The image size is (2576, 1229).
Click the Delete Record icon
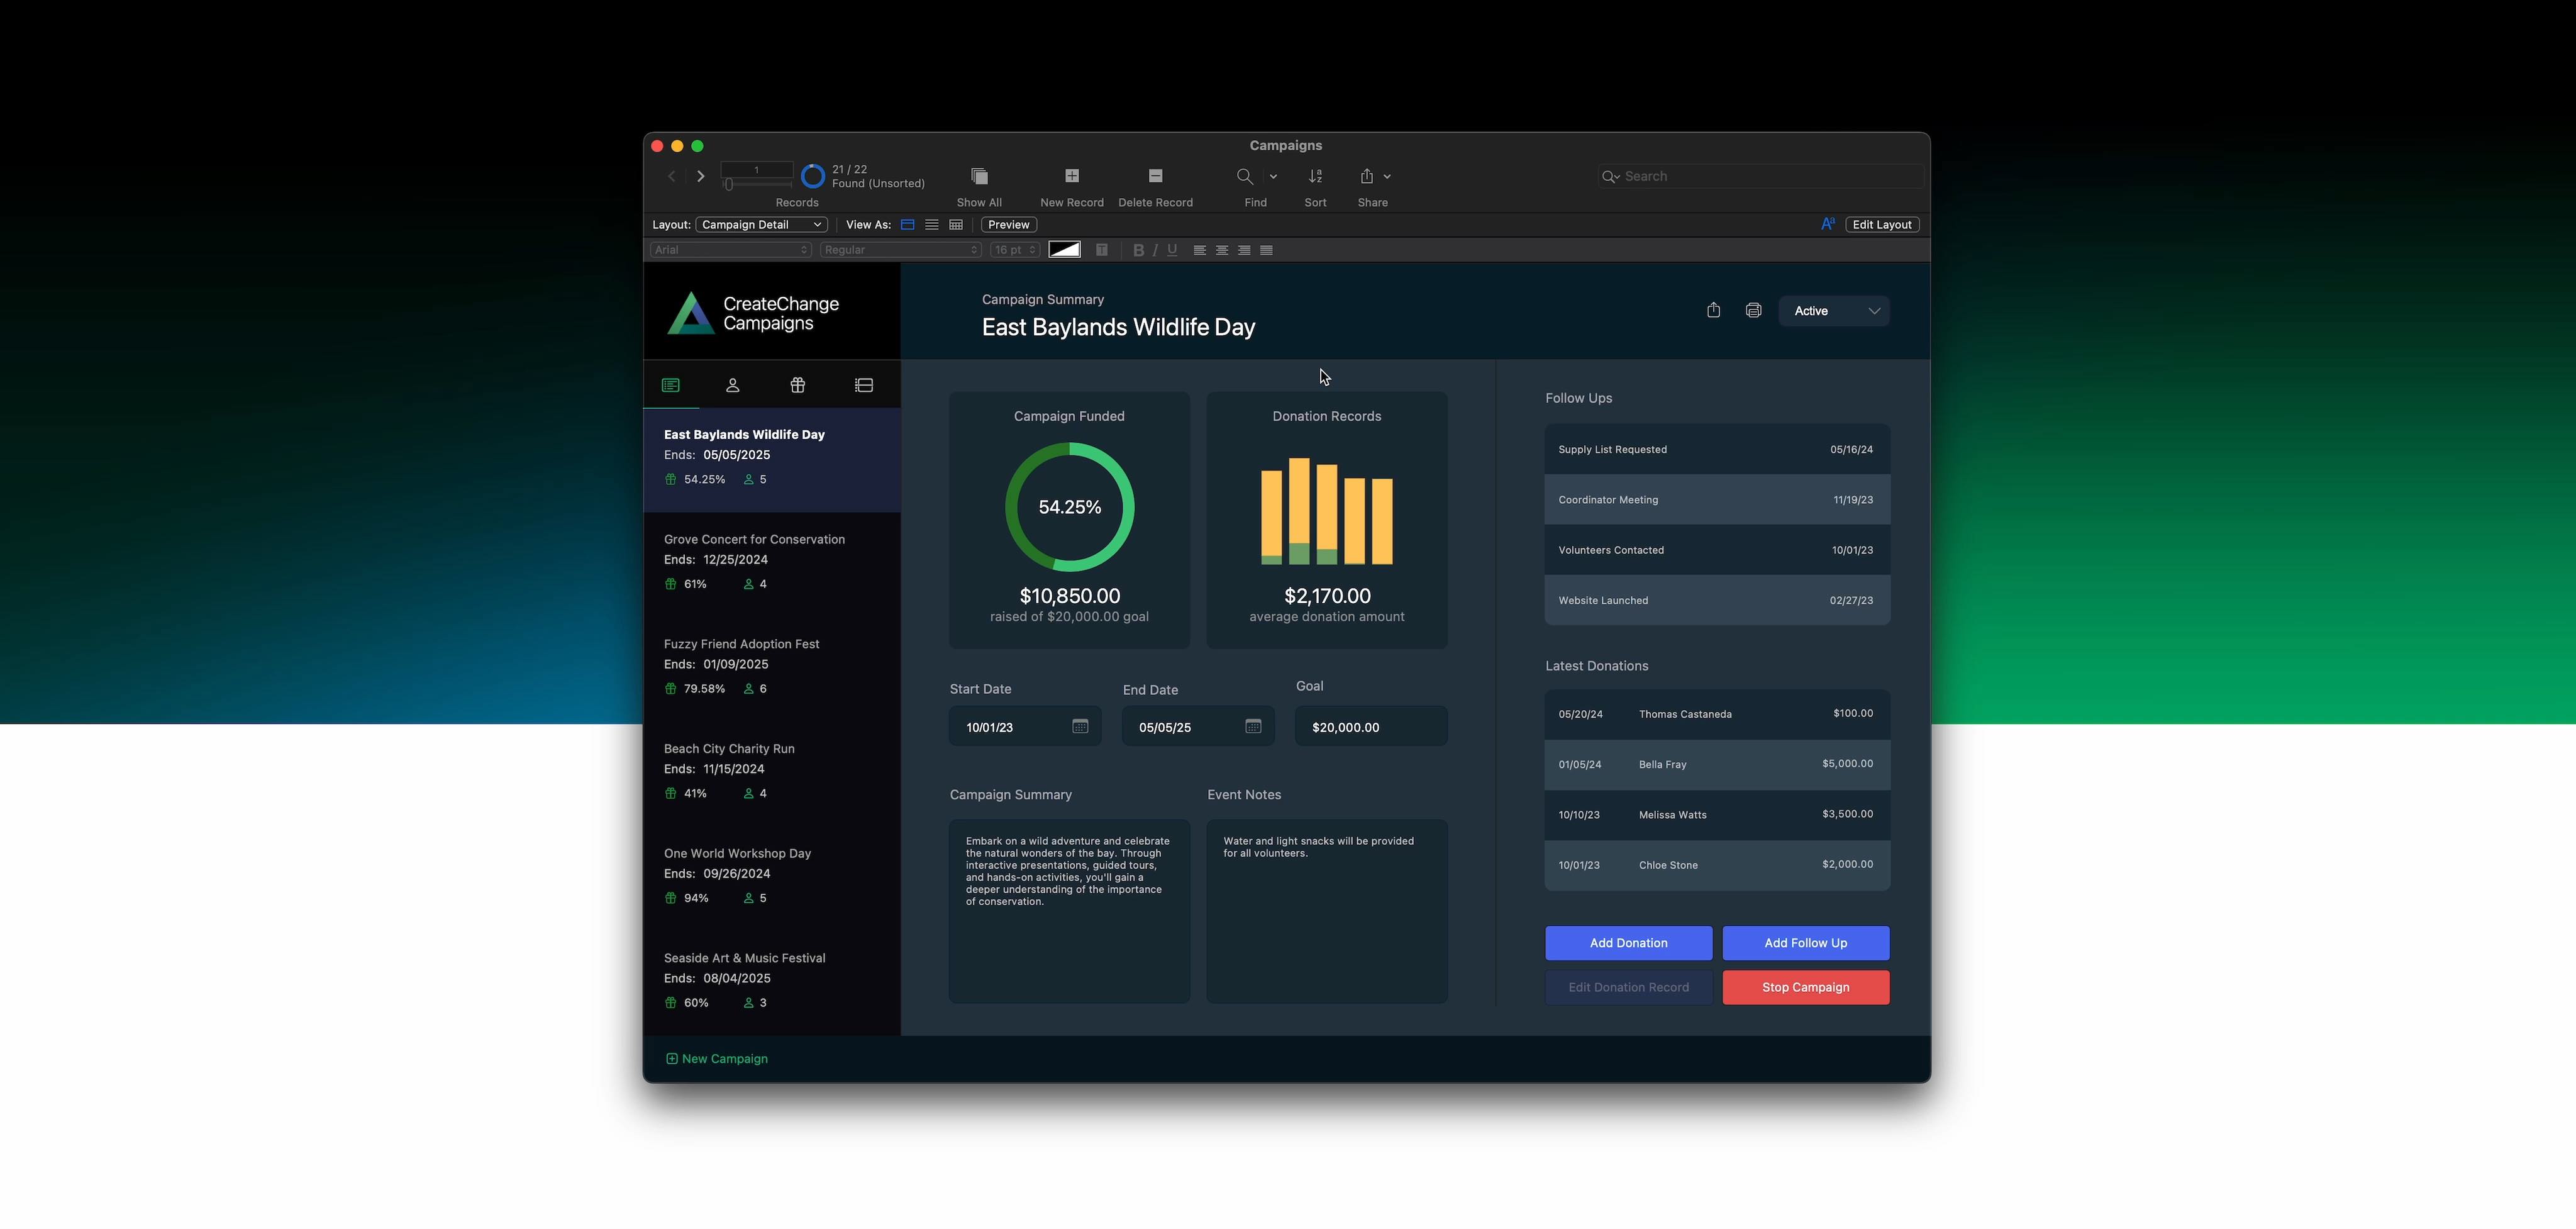click(x=1155, y=176)
